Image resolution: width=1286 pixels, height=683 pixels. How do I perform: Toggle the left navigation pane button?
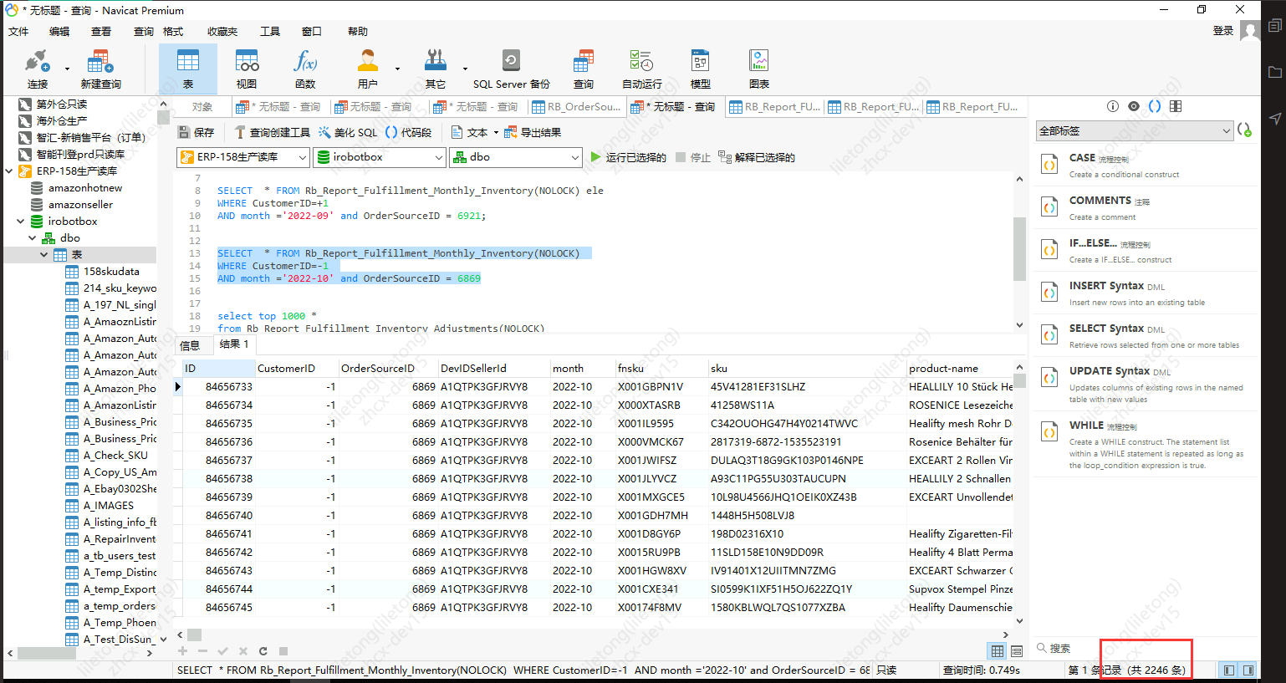[x=1228, y=670]
